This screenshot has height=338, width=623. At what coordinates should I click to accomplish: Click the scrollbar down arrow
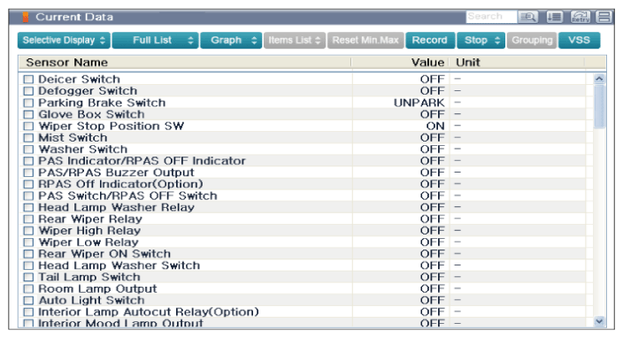pos(599,321)
